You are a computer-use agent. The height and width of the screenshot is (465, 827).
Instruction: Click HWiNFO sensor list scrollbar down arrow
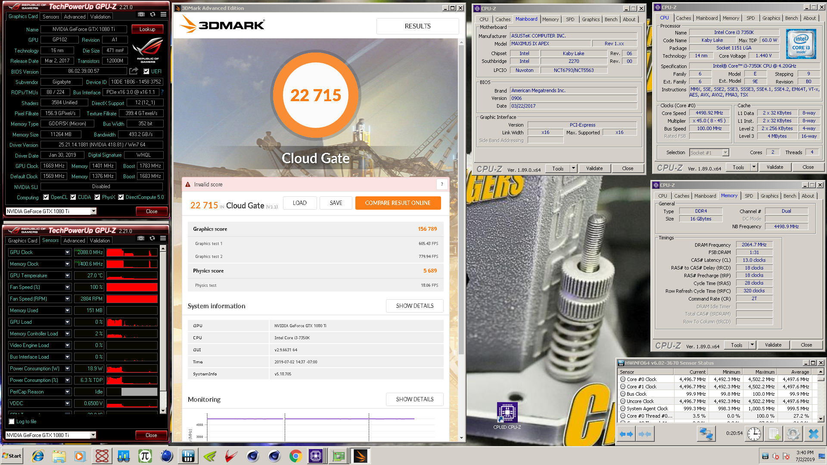click(821, 418)
